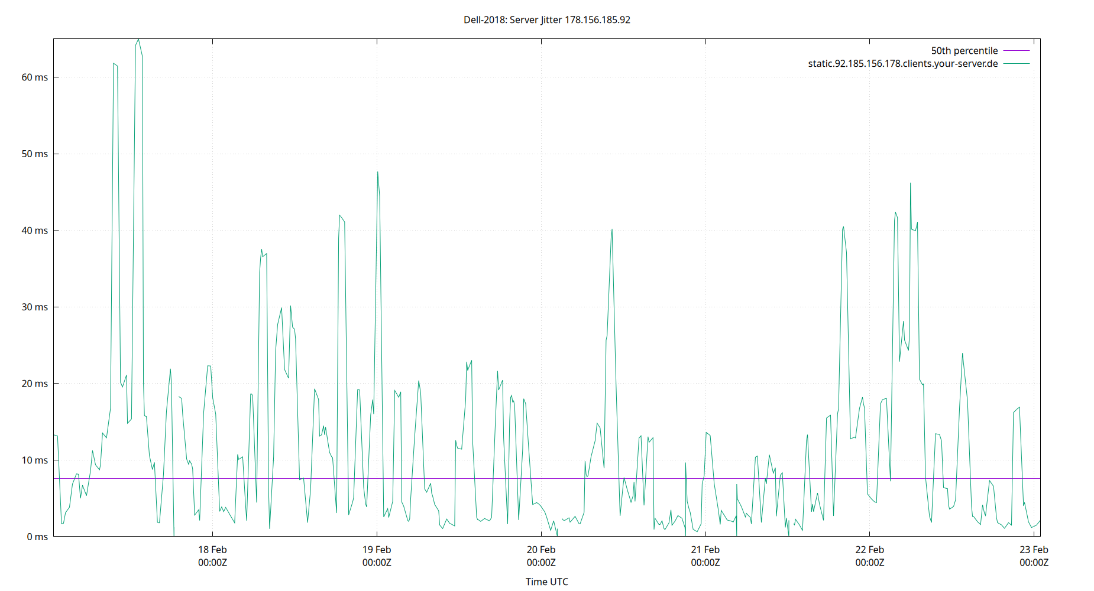The image size is (1094, 591).
Task: Click the Time UTC axis title
Action: [546, 582]
